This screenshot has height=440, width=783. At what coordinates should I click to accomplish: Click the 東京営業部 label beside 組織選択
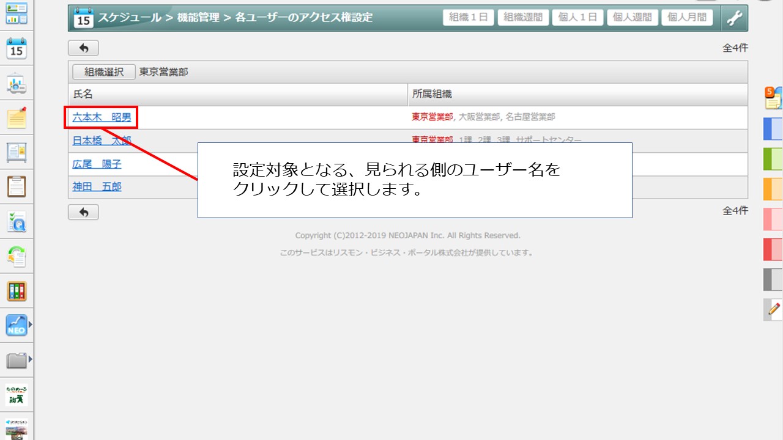point(164,71)
